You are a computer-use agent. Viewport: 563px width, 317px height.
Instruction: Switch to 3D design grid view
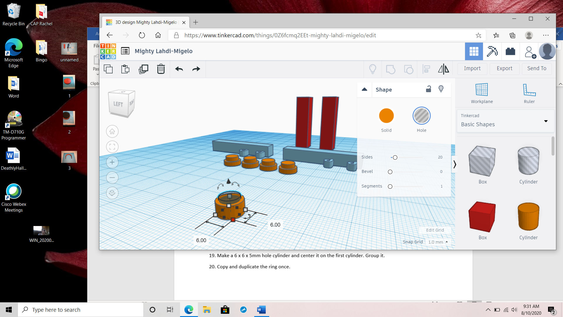click(x=474, y=51)
